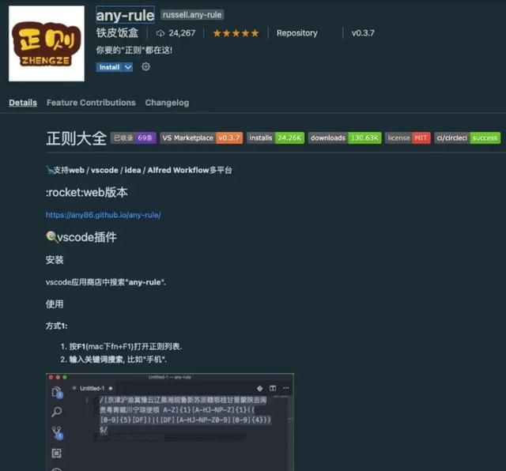Image resolution: width=506 pixels, height=471 pixels.
Task: Click the russell.any-rule identifier badge
Action: point(192,15)
